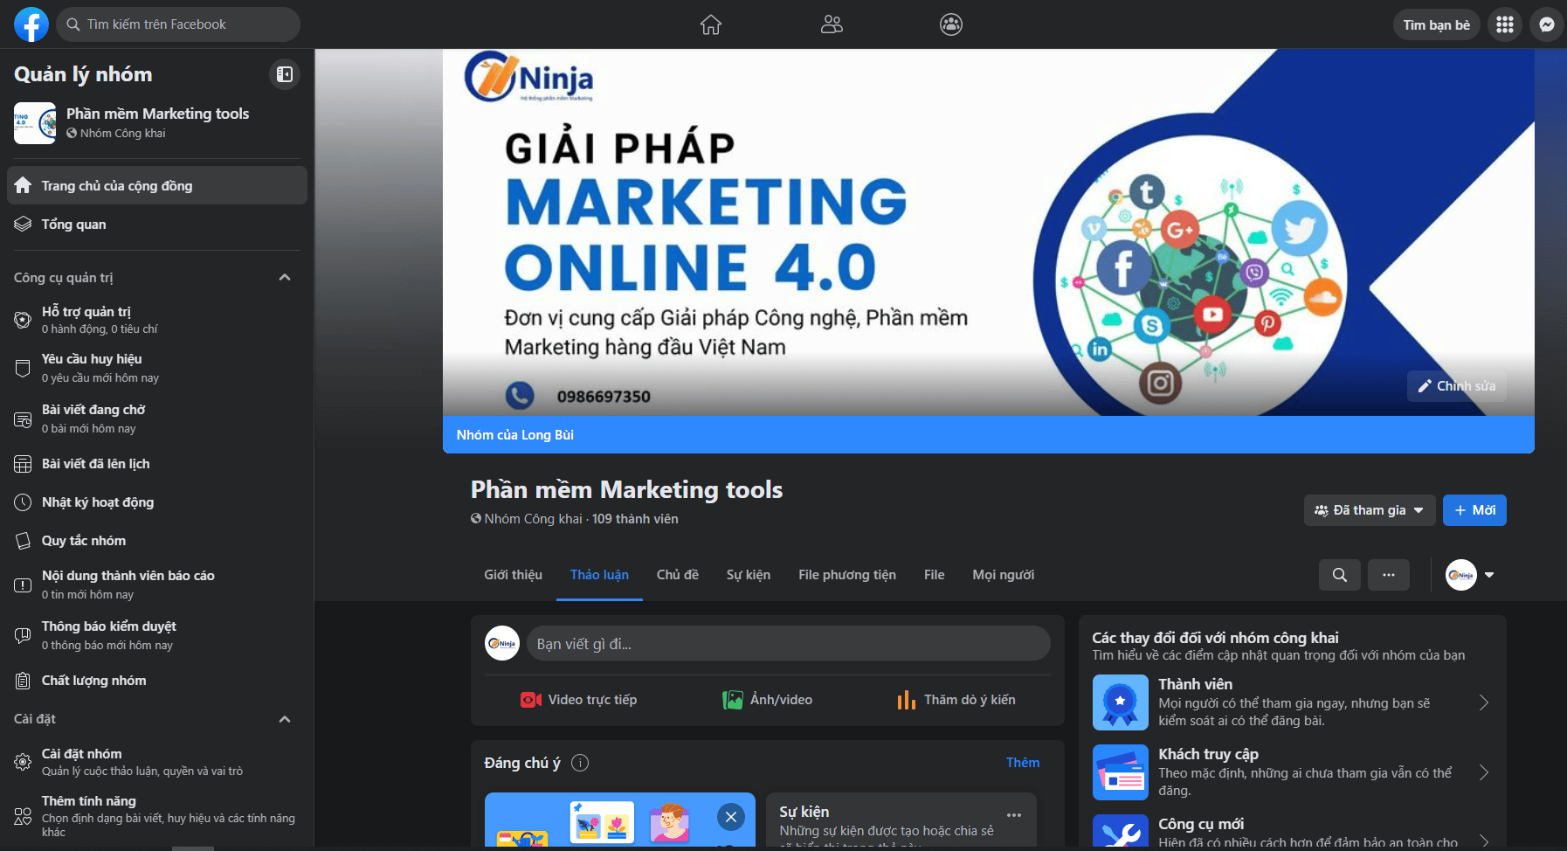Collapse the Cài đặt section

pos(285,719)
